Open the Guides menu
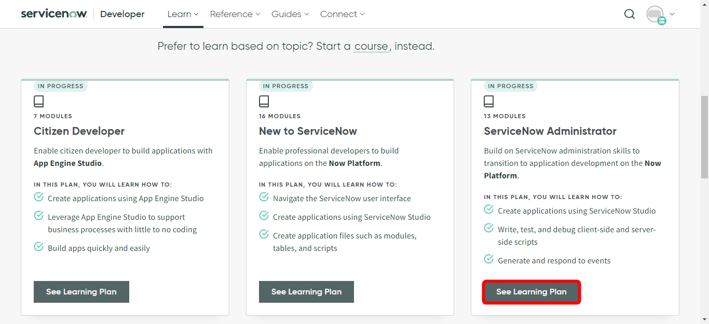 coord(290,14)
